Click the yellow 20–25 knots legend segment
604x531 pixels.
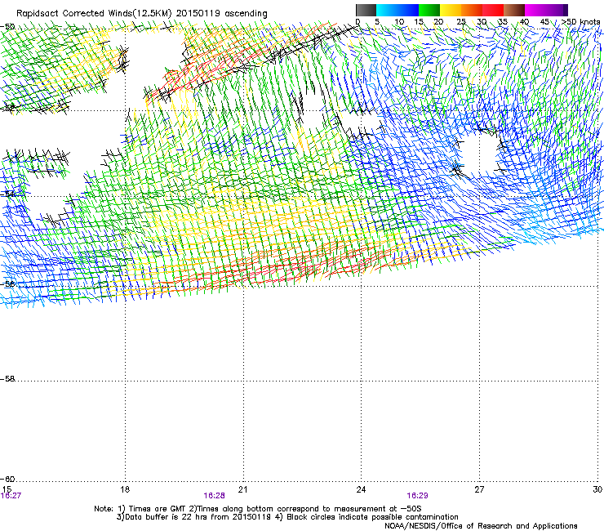point(451,10)
